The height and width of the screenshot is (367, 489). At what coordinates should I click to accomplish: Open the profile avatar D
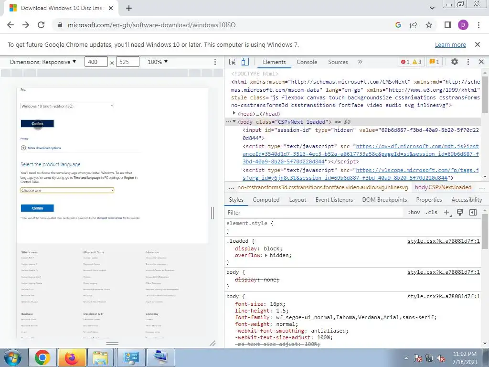(463, 25)
